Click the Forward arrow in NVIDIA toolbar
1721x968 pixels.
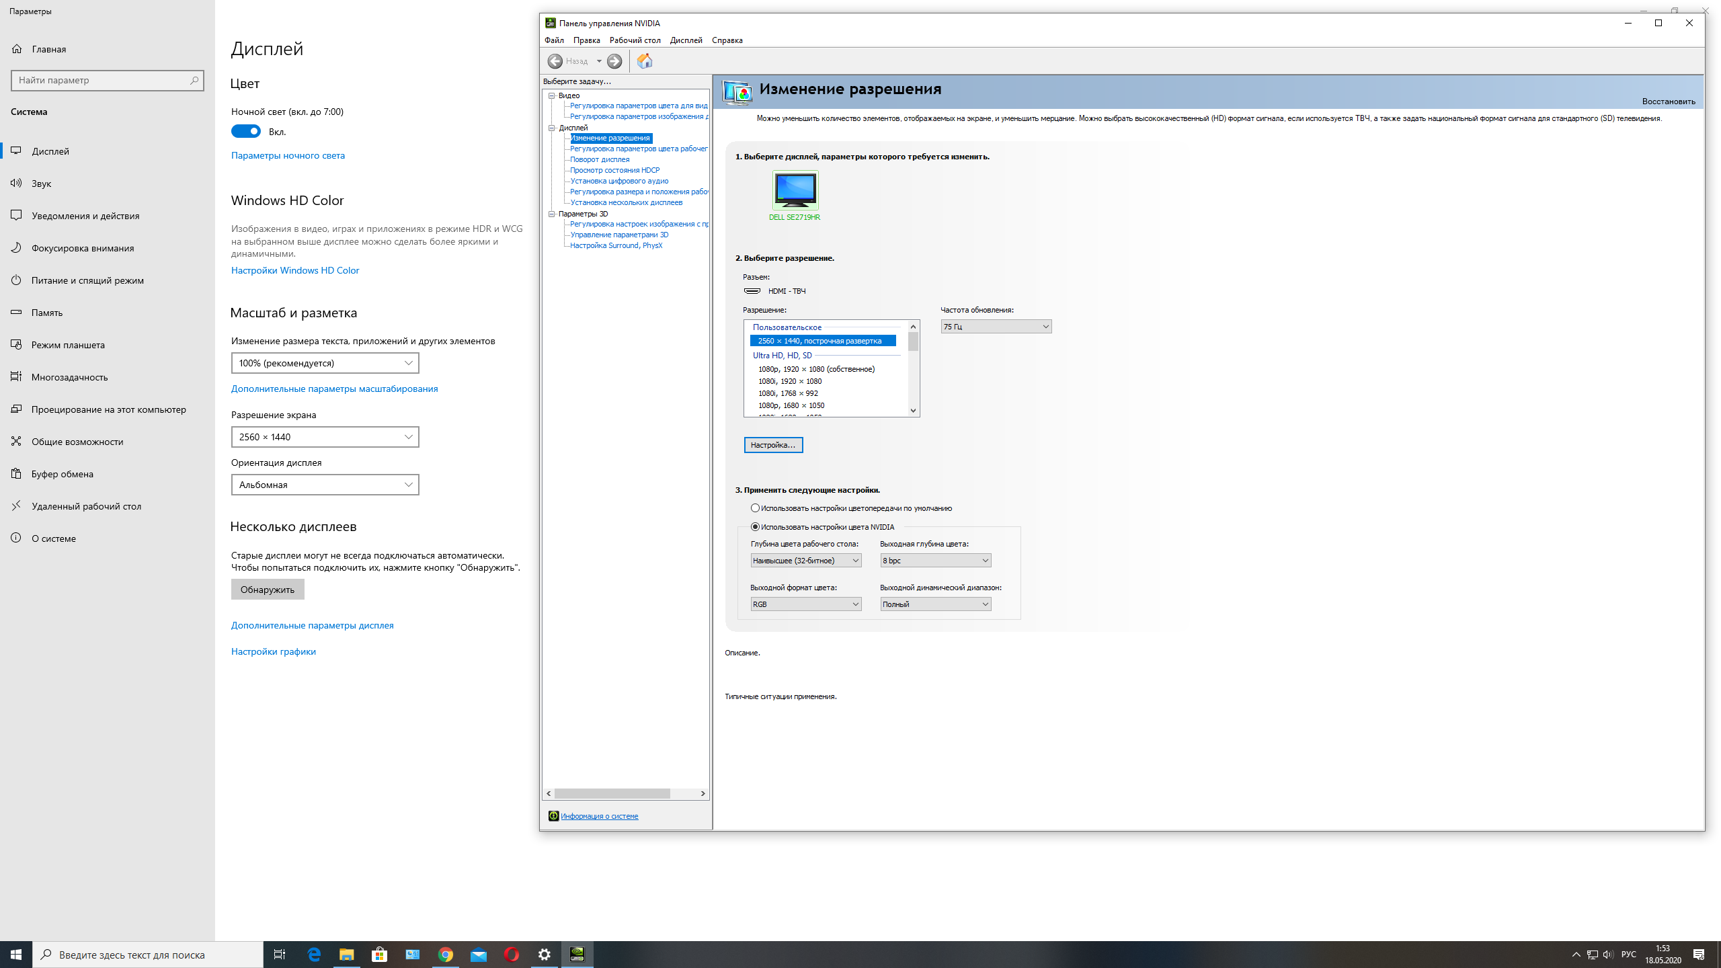[614, 61]
